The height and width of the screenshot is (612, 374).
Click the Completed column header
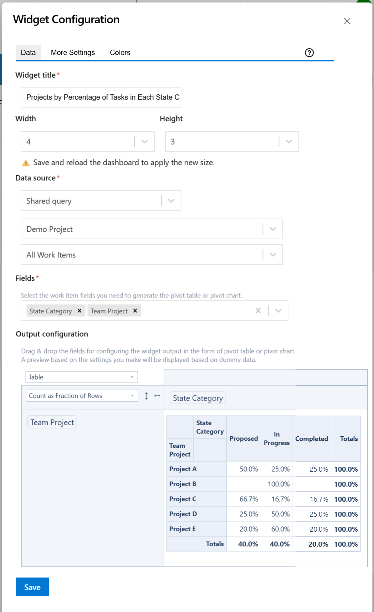click(x=312, y=438)
